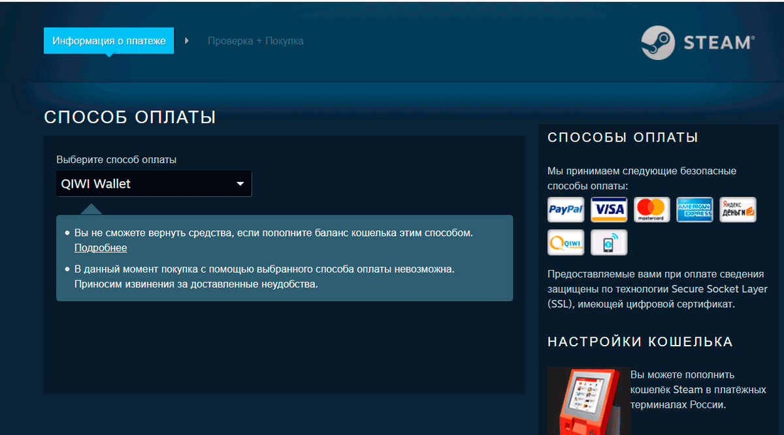Expand the QIWI Wallet selector arrow
Viewport: 784px width, 435px height.
(239, 183)
